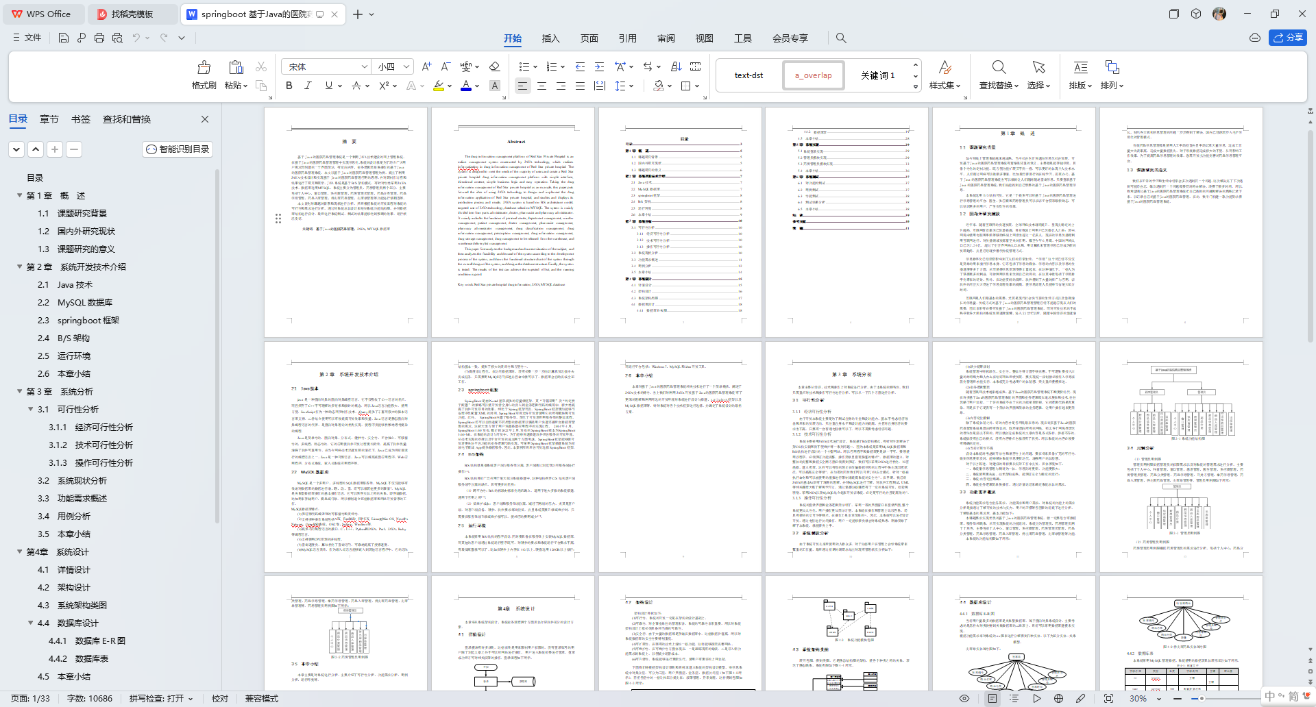The image size is (1316, 707).
Task: Click the bulleted list icon
Action: (524, 66)
